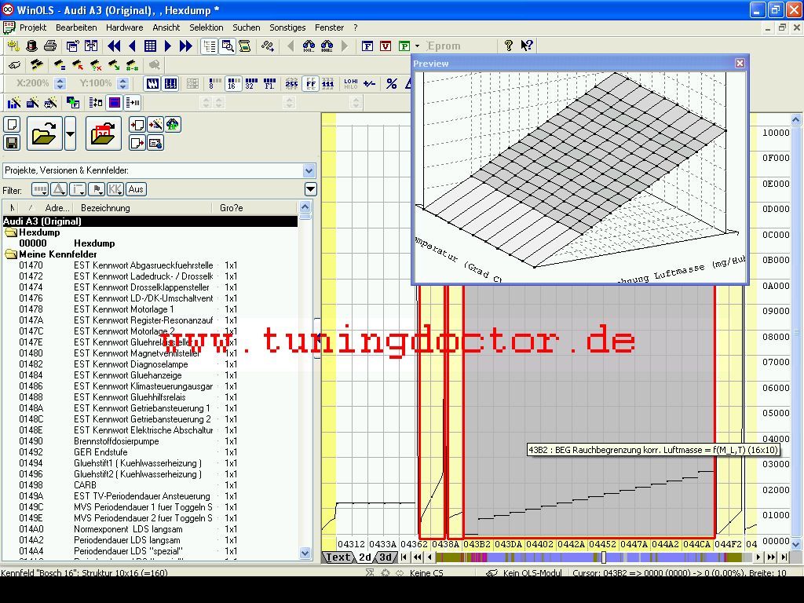Viewport: 804px width, 603px height.
Task: Toggle hexadecimal FF number display
Action: [310, 83]
